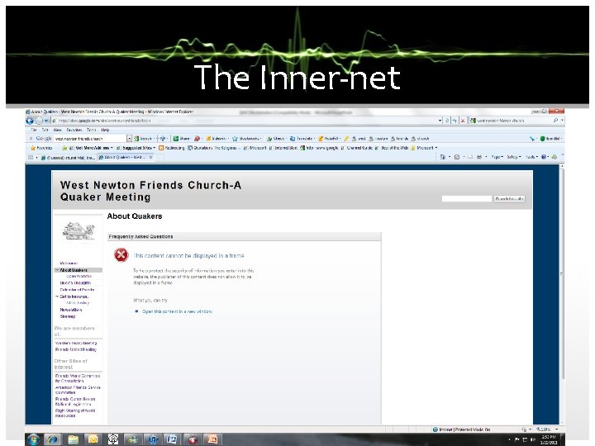The width and height of the screenshot is (595, 446).
Task: Open the Tools menu in menu bar
Action: pos(91,130)
